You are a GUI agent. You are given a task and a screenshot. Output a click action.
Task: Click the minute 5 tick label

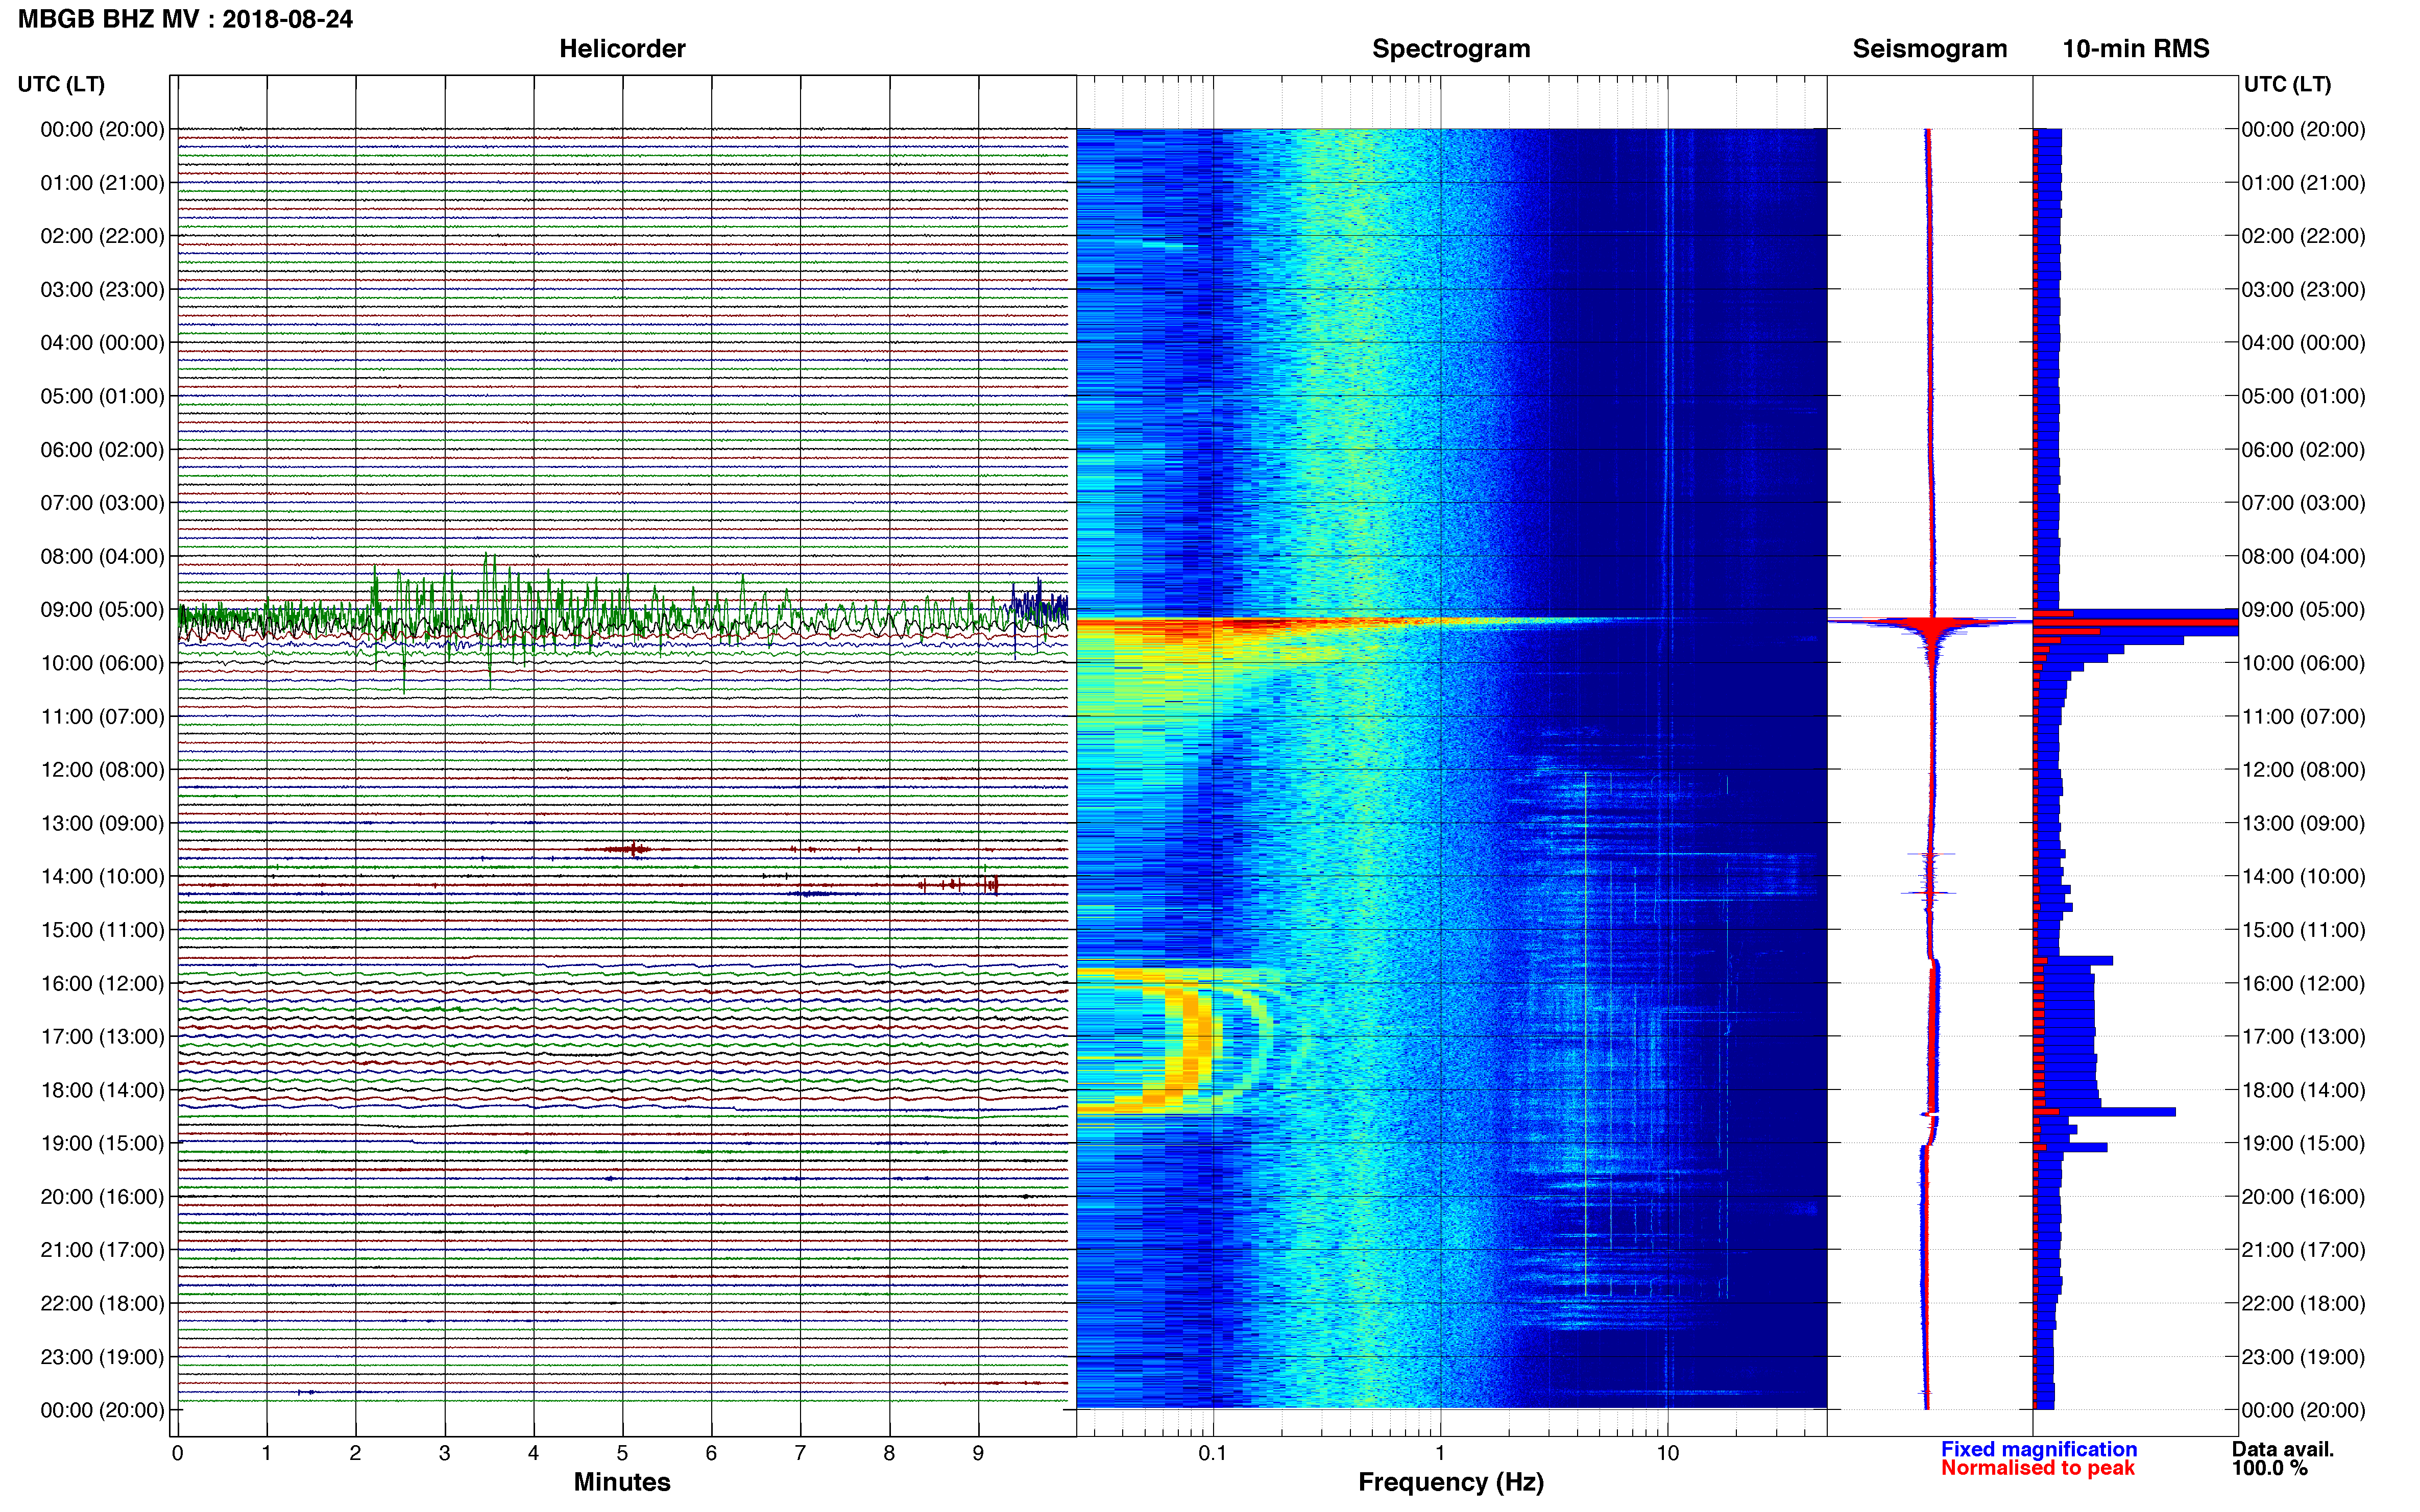(622, 1453)
